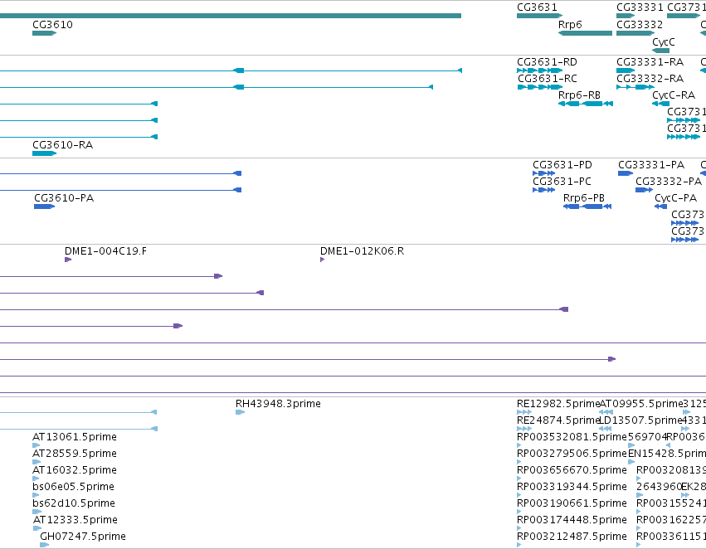The width and height of the screenshot is (706, 549).
Task: Click EST bs62d10.5prime
Action: point(73,504)
